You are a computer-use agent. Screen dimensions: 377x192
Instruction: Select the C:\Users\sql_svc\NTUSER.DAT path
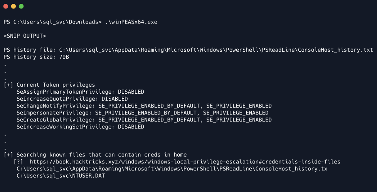[61, 176]
